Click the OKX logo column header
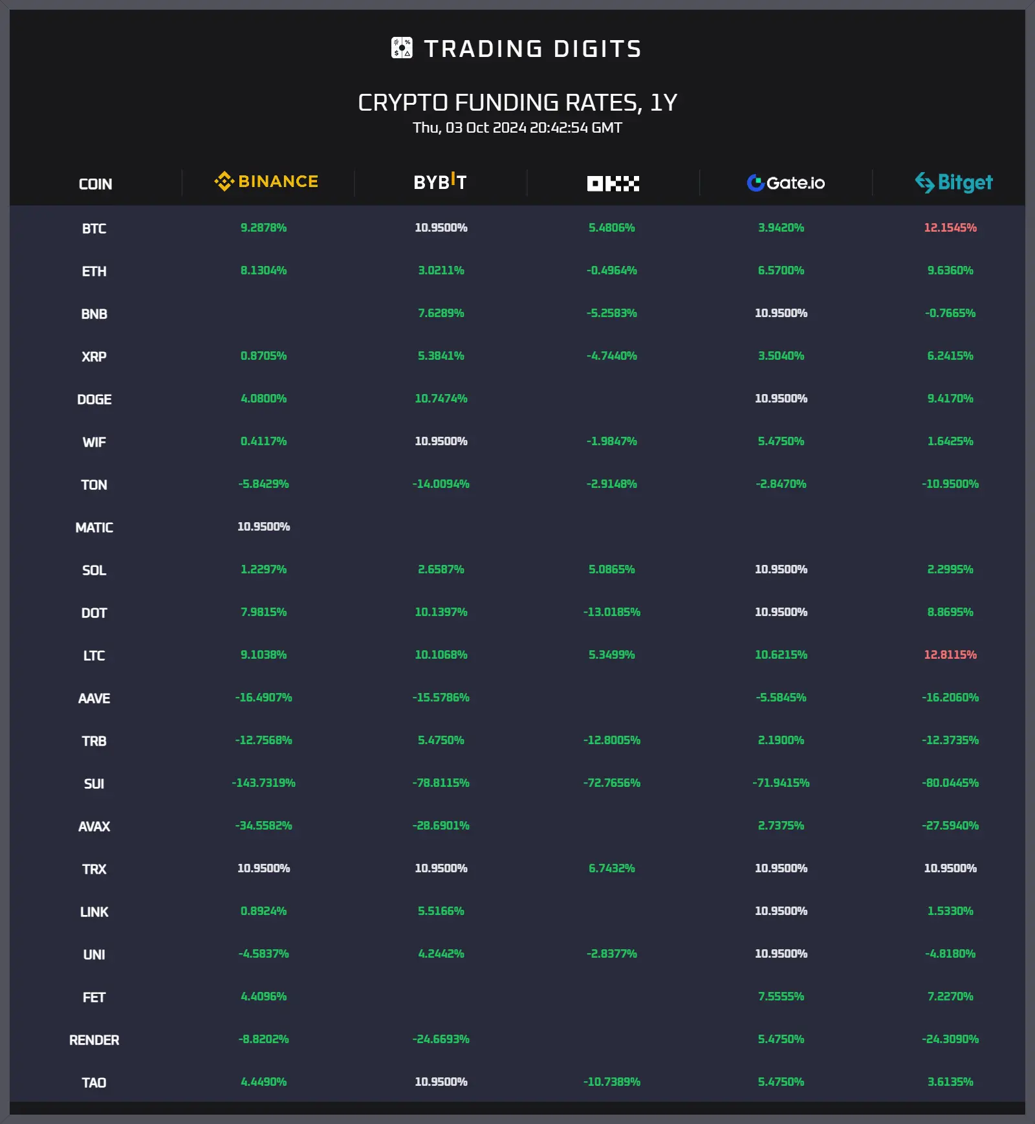The height and width of the screenshot is (1124, 1035). (x=613, y=184)
